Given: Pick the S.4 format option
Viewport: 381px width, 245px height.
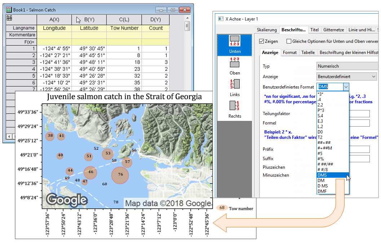Looking at the screenshot, I should (333, 116).
